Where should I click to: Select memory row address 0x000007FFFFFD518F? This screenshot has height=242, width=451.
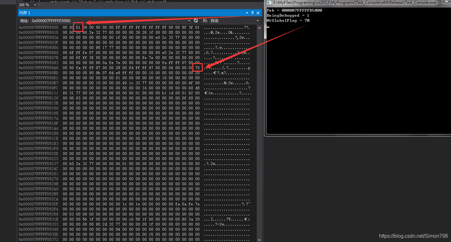pyautogui.click(x=38, y=123)
